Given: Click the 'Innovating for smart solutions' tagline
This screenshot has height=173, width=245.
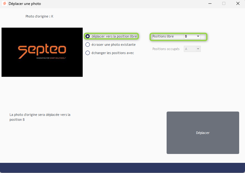Looking at the screenshot, I should coord(51,58).
